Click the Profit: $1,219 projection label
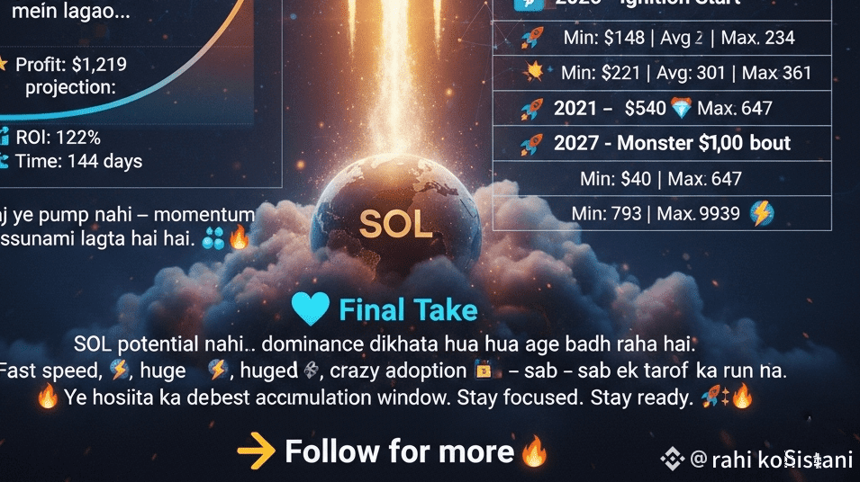 71,76
